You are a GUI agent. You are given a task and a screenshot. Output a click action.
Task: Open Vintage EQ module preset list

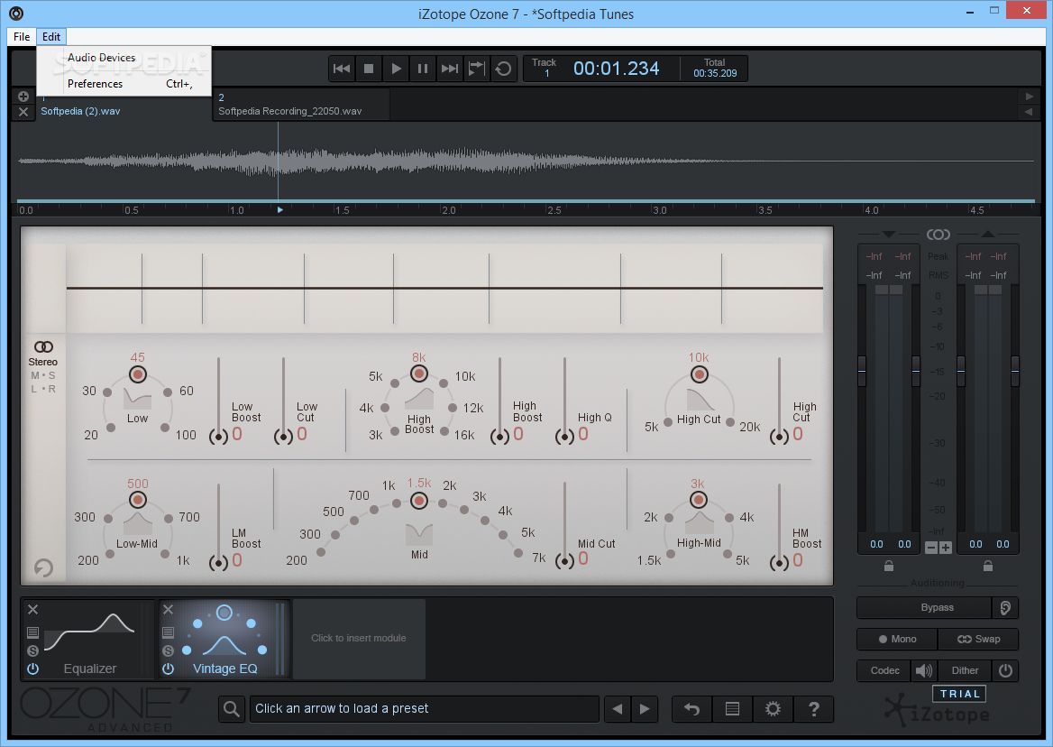click(x=168, y=632)
